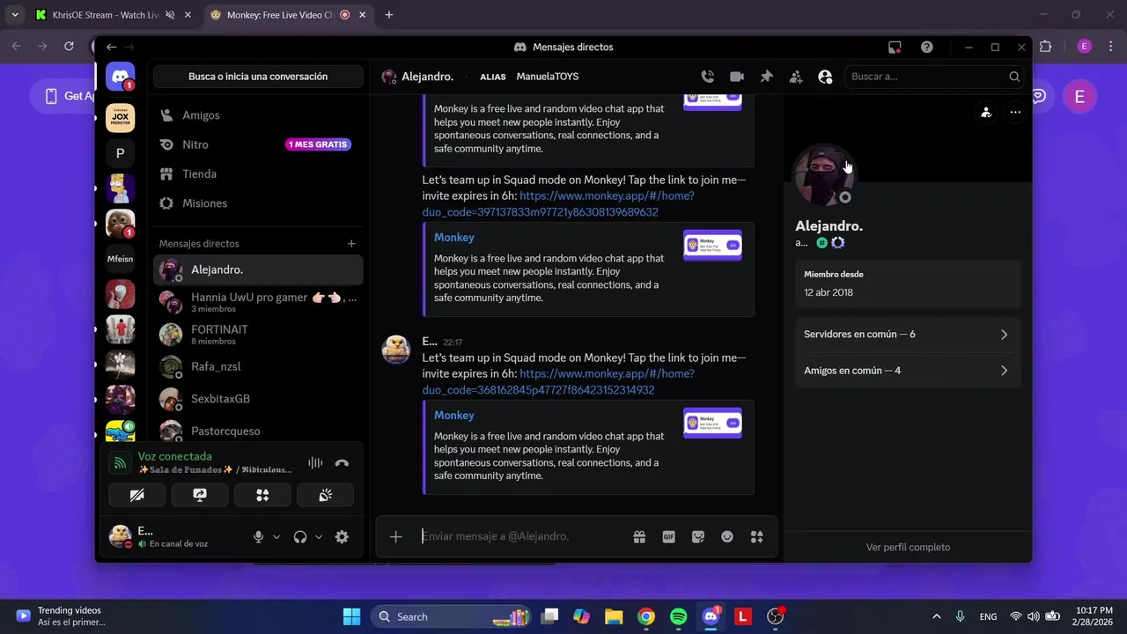Open the monkey.app link ending 314932
The image size is (1127, 634).
(557, 382)
